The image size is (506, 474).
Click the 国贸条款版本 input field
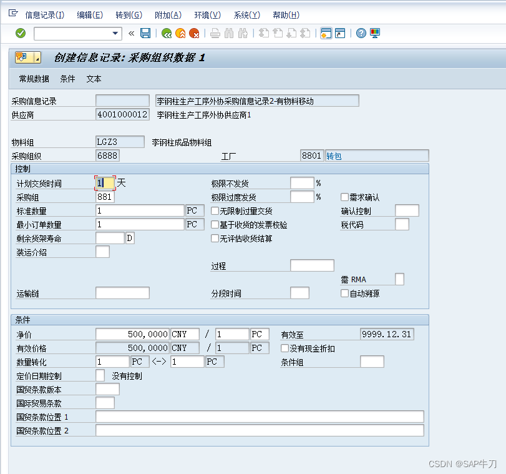click(x=108, y=389)
